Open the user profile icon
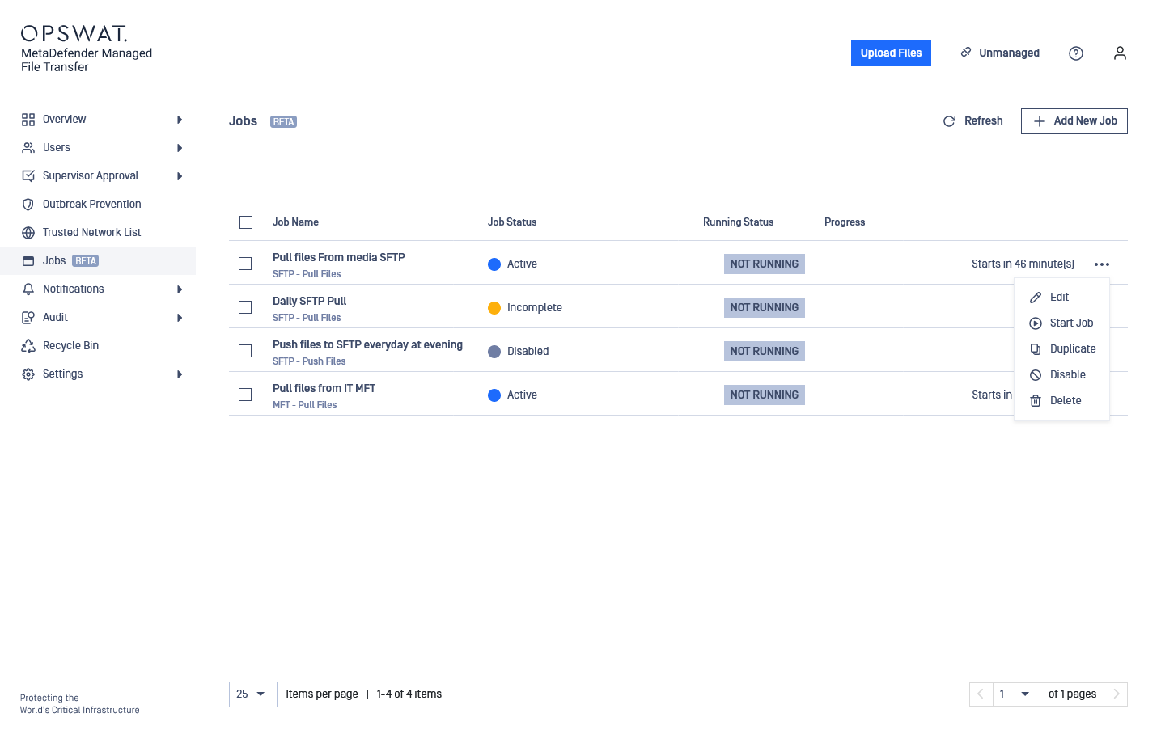The image size is (1161, 743). [1120, 53]
